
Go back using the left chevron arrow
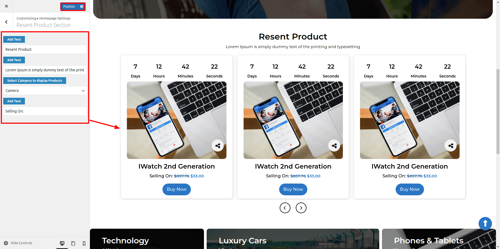(x=6, y=22)
